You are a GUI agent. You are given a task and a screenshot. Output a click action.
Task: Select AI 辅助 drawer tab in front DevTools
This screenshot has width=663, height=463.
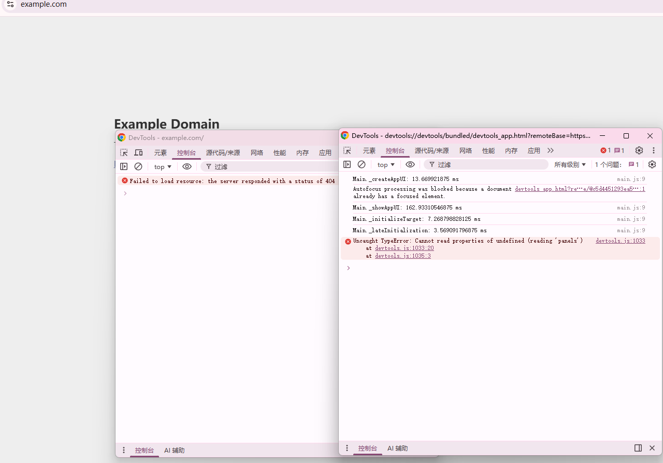click(x=398, y=448)
